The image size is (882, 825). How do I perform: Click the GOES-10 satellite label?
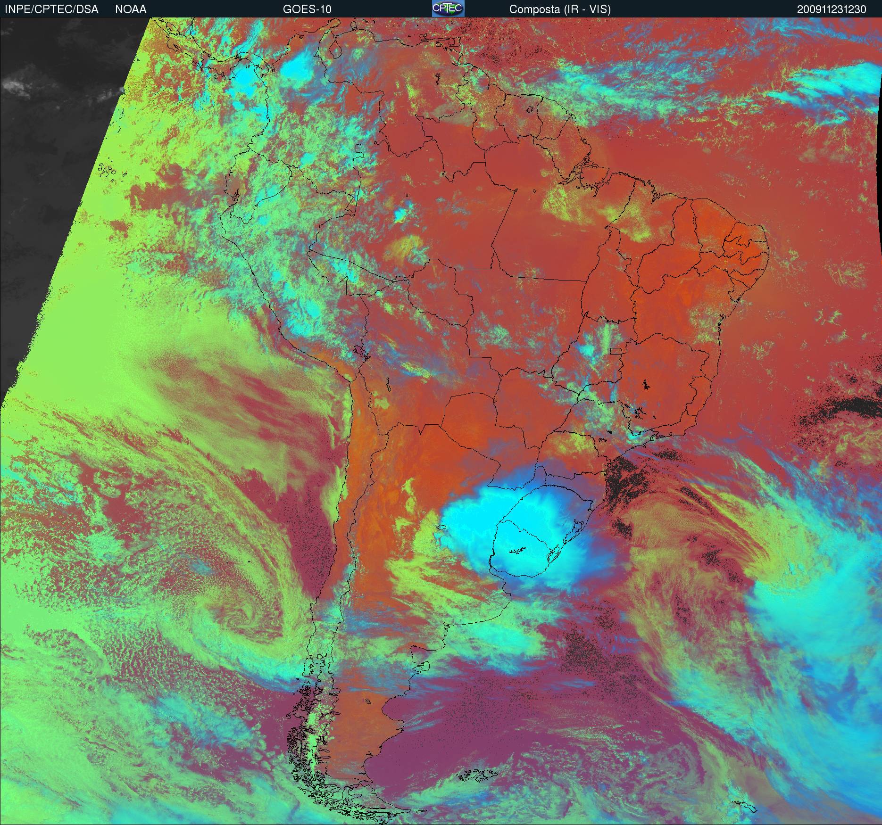pos(307,9)
